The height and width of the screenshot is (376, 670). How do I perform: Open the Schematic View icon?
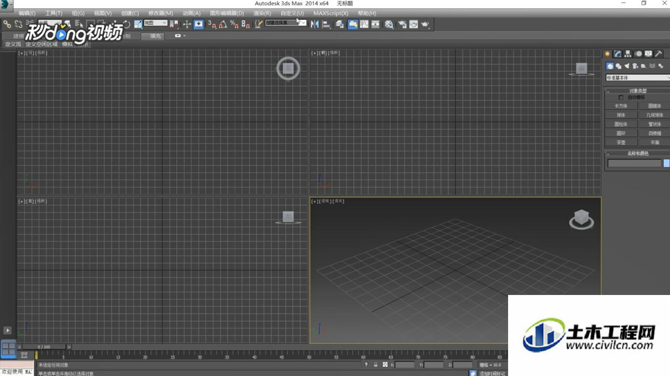(x=375, y=24)
